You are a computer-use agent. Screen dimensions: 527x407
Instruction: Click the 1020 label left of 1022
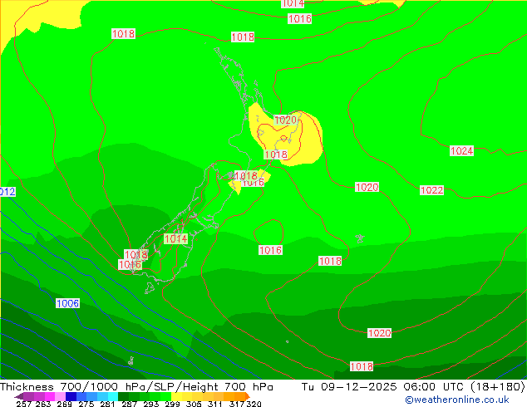367,187
